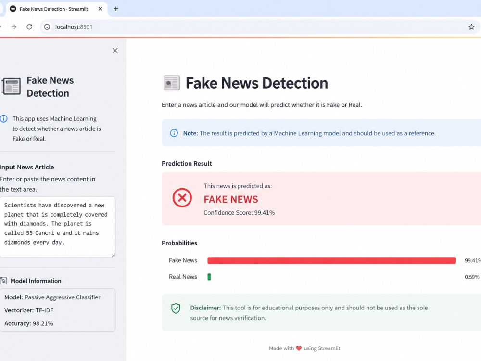Click inside the news article text area
This screenshot has width=481, height=361.
(x=58, y=227)
